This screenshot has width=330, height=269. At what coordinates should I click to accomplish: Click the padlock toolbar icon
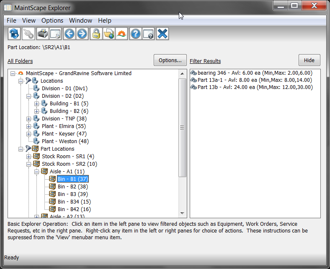click(96, 34)
